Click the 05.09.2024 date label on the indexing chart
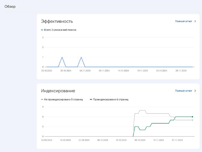The image size is (202, 152). [46, 140]
